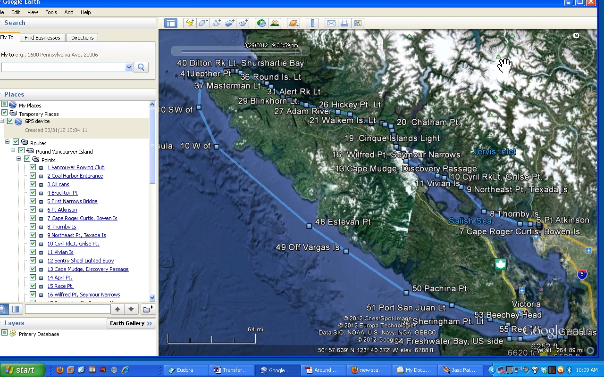This screenshot has height=377, width=604.
Task: Open the Add menu
Action: [69, 12]
